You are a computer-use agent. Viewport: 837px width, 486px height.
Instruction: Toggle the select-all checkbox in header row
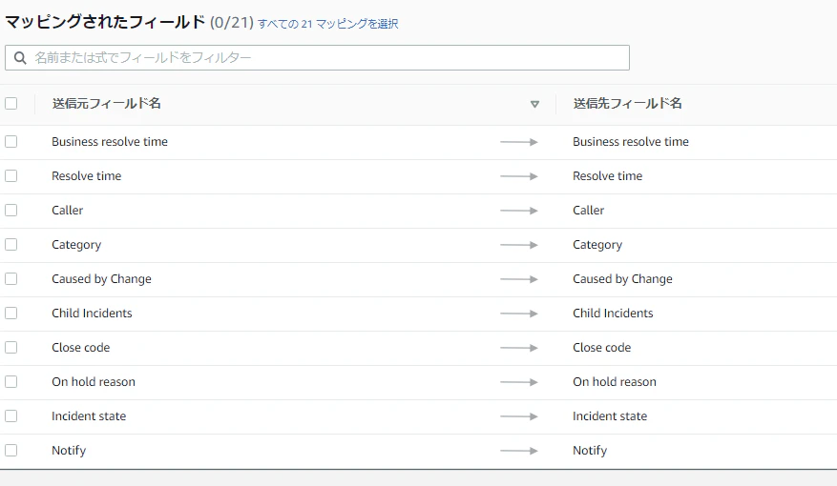(x=10, y=103)
